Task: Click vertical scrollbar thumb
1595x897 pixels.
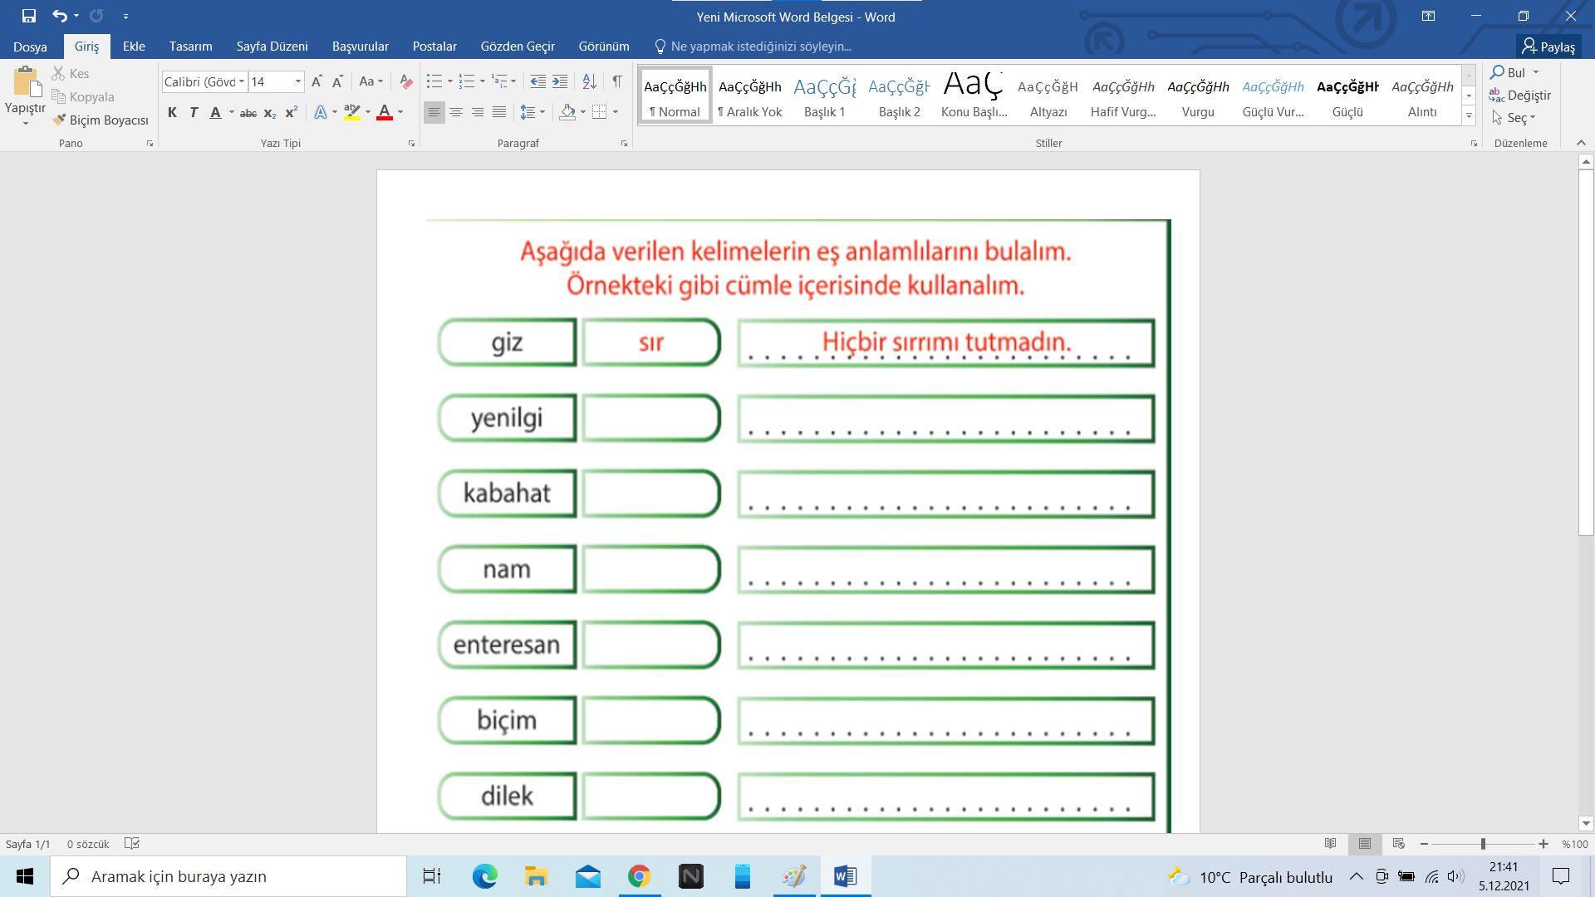Action: [x=1586, y=353]
